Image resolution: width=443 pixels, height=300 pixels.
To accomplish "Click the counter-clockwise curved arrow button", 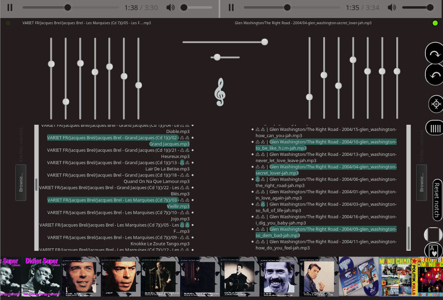I will pos(435,75).
